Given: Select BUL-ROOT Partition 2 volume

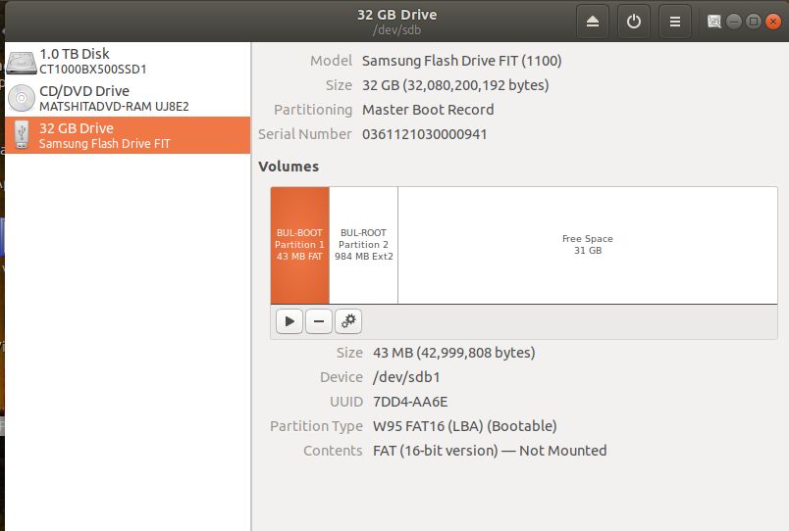Looking at the screenshot, I should click(x=363, y=245).
